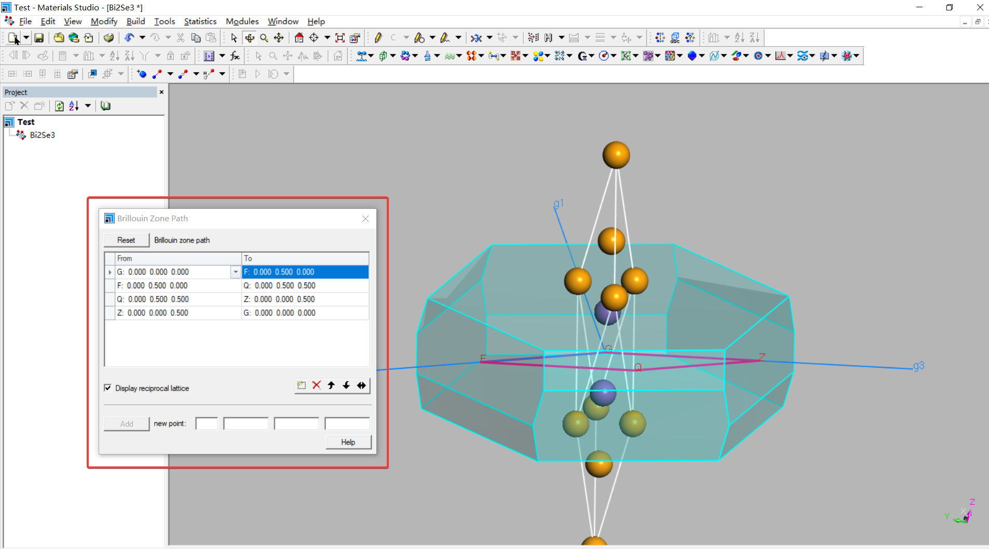Toggle Display reciprocal lattice checkbox
The image size is (989, 549).
[x=108, y=388]
